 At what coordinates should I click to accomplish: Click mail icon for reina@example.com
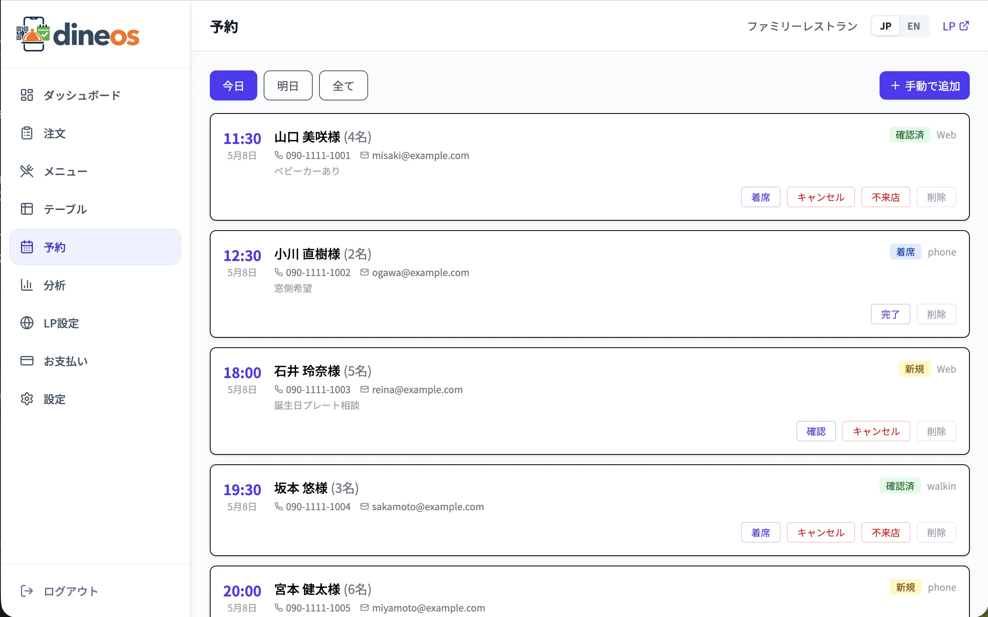coord(365,389)
